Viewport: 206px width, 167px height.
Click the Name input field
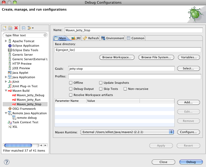point(134,30)
